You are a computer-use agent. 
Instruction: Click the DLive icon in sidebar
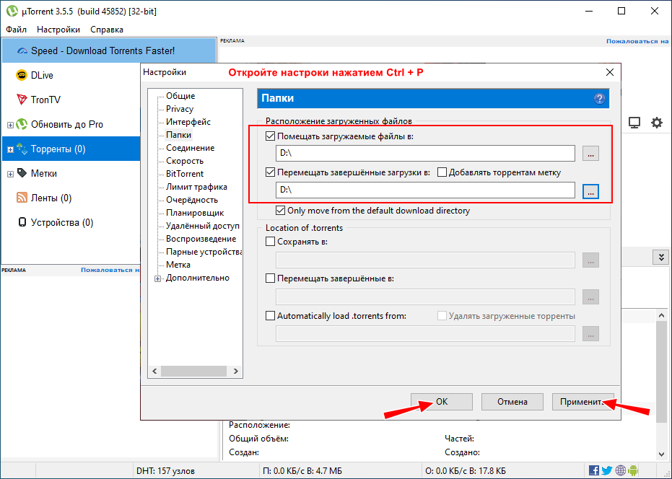pyautogui.click(x=22, y=75)
